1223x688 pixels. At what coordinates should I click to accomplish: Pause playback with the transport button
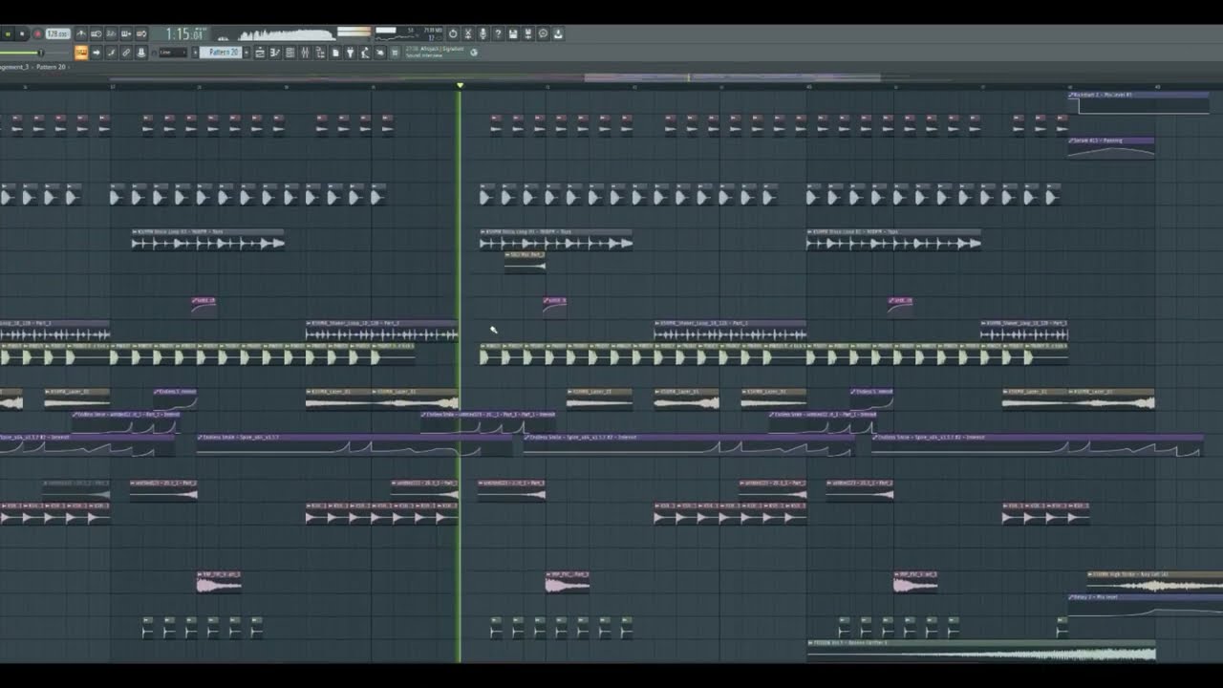coord(8,33)
